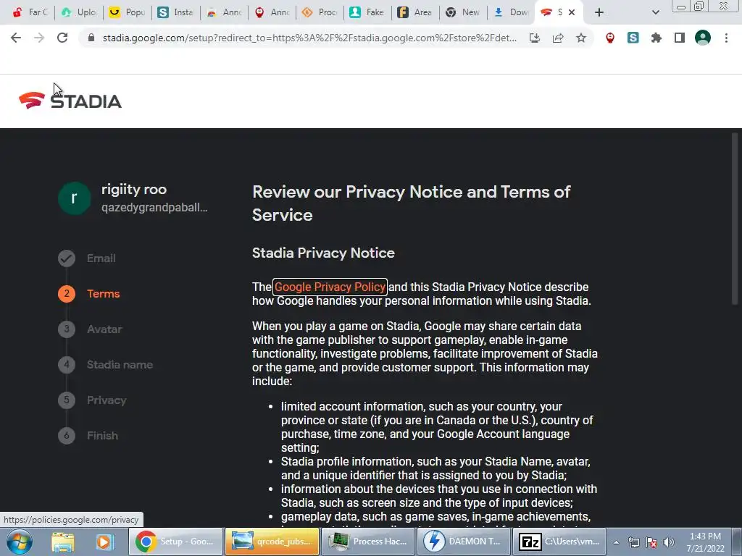Switch to the Proc tab

coord(320,12)
